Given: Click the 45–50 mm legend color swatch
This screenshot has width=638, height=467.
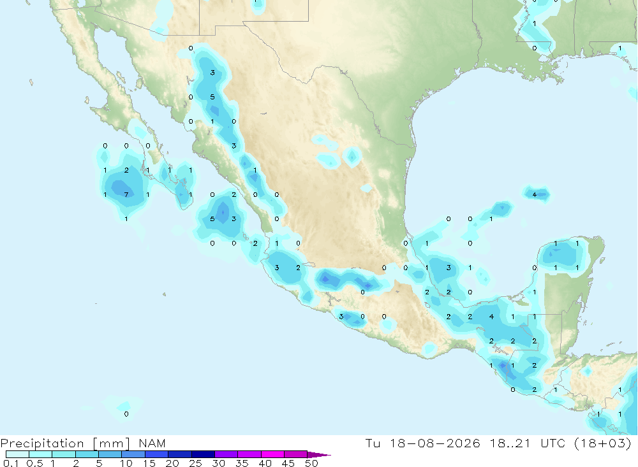Looking at the screenshot, I should pyautogui.click(x=295, y=454).
